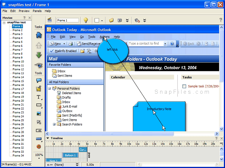
Task: Select the rectangle shape tool
Action: coord(39,105)
